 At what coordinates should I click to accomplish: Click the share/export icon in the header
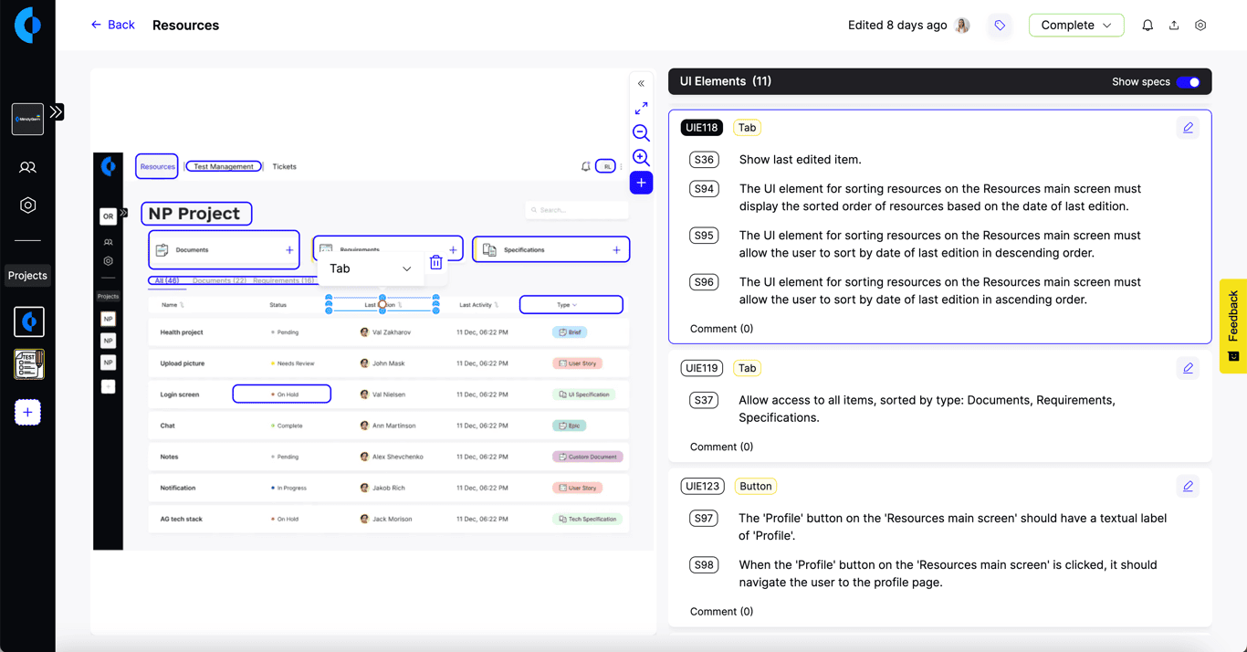coord(1174,25)
